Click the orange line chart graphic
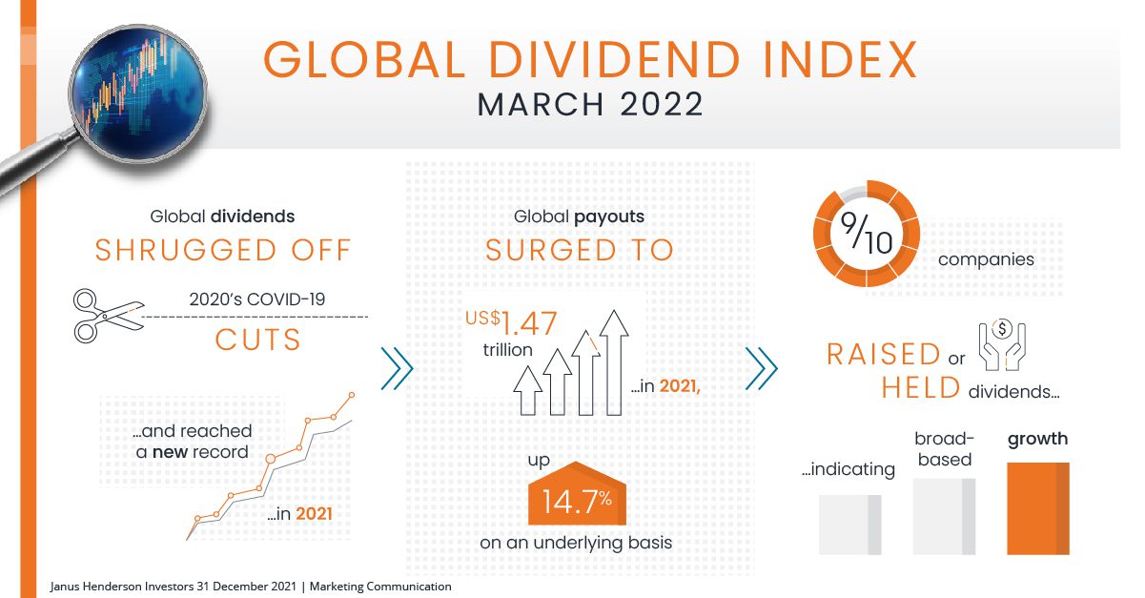1145x598 pixels. tap(272, 467)
